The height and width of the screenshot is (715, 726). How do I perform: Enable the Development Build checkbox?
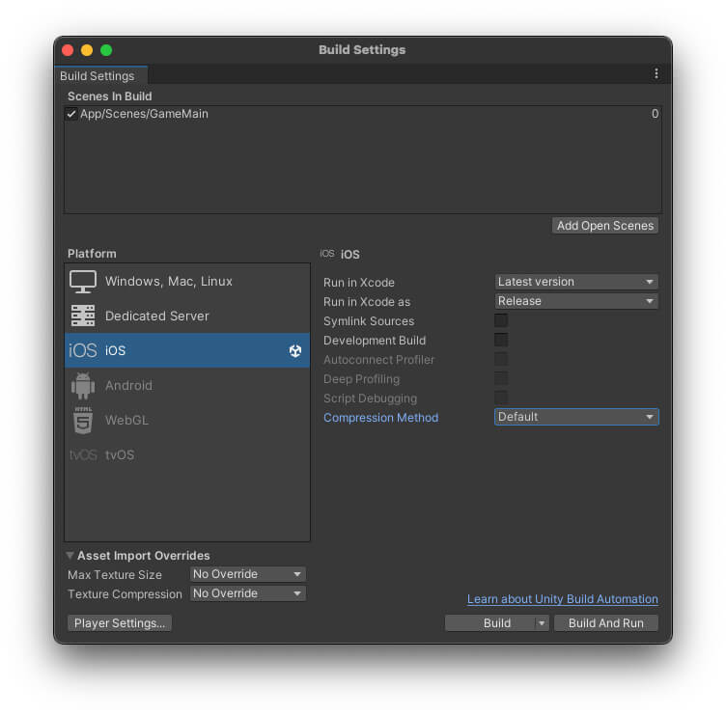[501, 341]
